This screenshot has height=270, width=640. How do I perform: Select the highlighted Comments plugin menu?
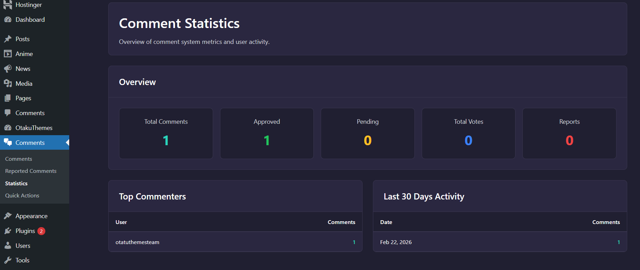[35, 142]
